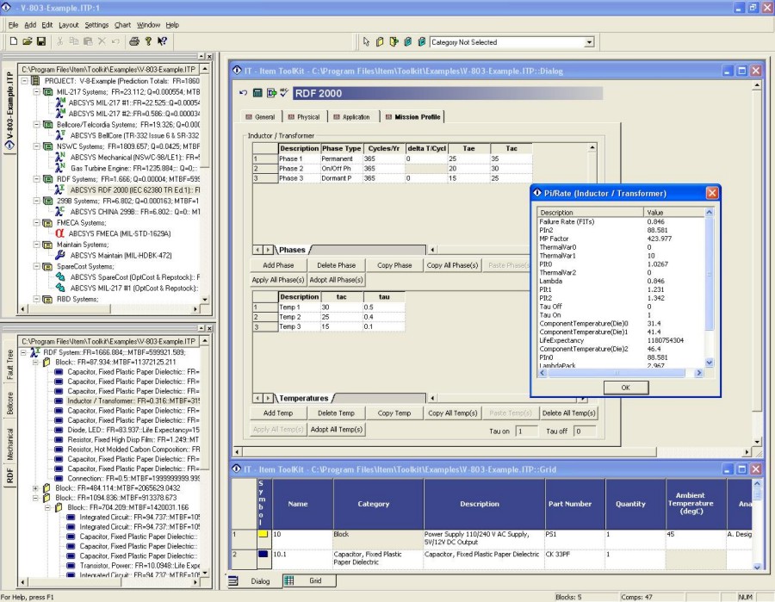Click the Save disk toolbar icon
This screenshot has height=602, width=775.
41,41
